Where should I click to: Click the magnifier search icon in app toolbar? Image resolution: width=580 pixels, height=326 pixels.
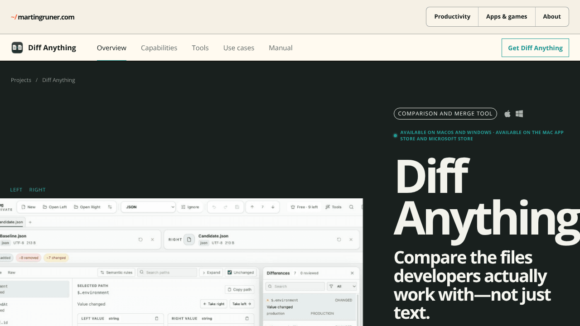click(x=351, y=207)
